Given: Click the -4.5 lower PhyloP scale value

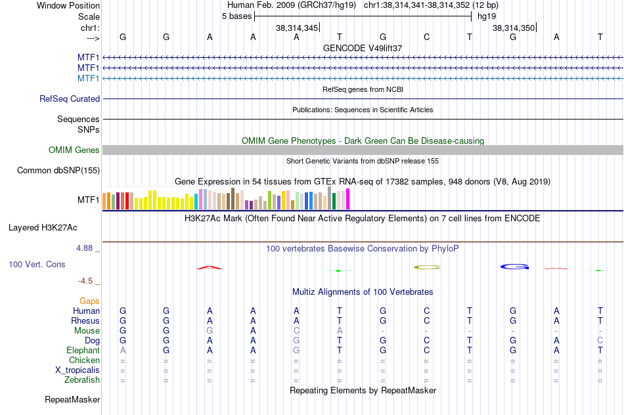Looking at the screenshot, I should point(85,281).
